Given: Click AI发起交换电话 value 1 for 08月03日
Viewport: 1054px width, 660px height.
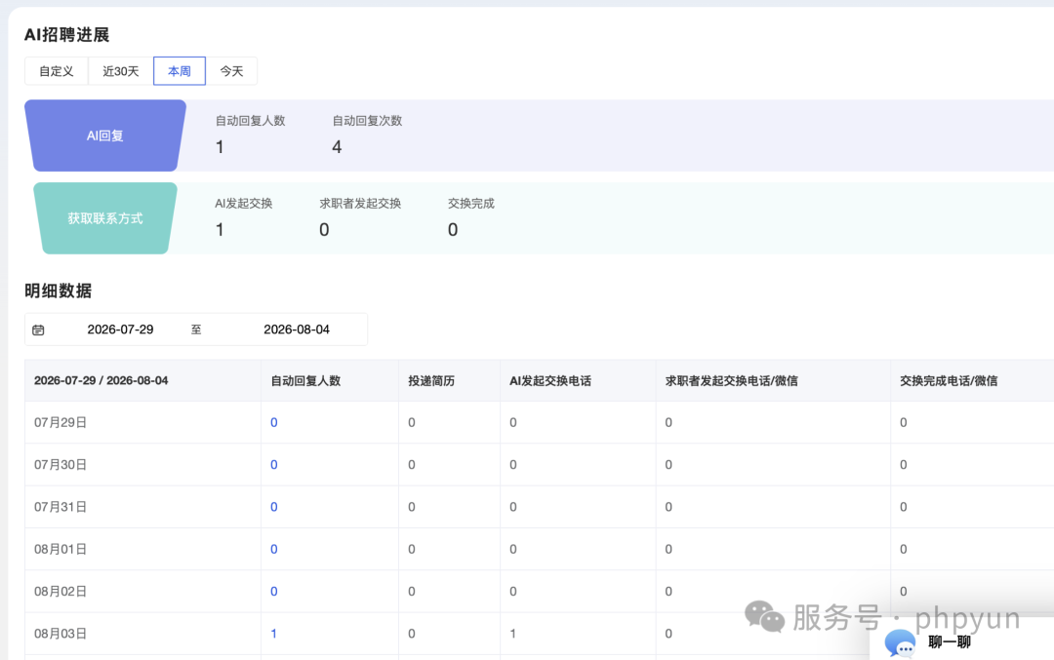Looking at the screenshot, I should coord(513,634).
